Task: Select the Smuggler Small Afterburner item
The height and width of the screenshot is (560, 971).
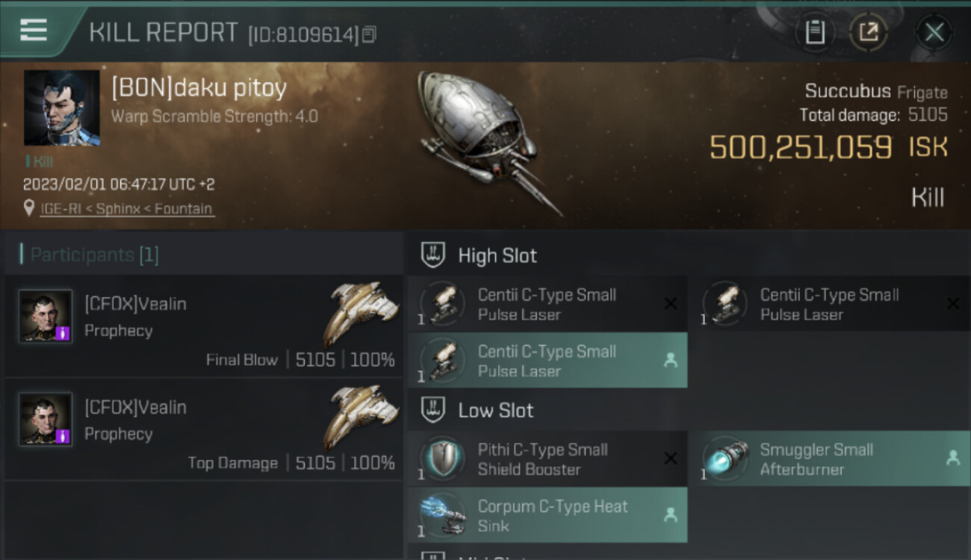Action: tap(833, 459)
